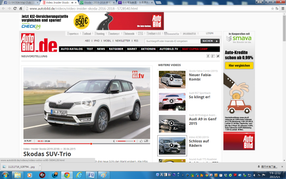Click the ABO link
The width and height of the screenshot is (286, 179).
tap(87, 41)
